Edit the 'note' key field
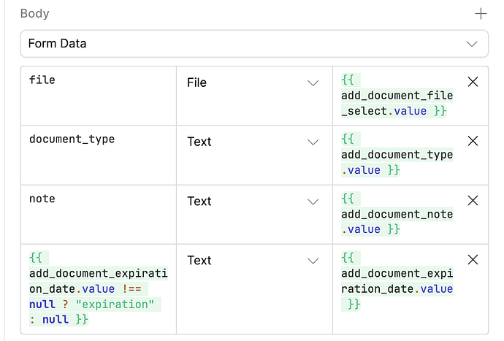 99,215
